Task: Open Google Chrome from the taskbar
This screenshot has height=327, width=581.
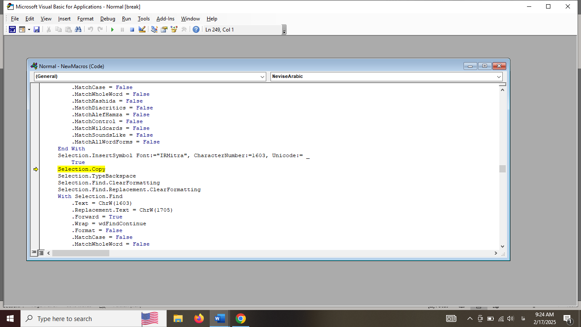Action: [240, 318]
